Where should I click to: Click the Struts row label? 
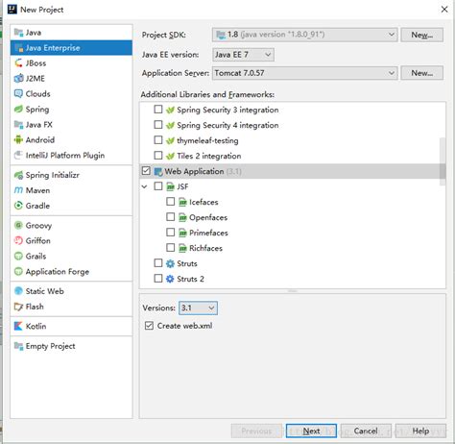pyautogui.click(x=187, y=263)
